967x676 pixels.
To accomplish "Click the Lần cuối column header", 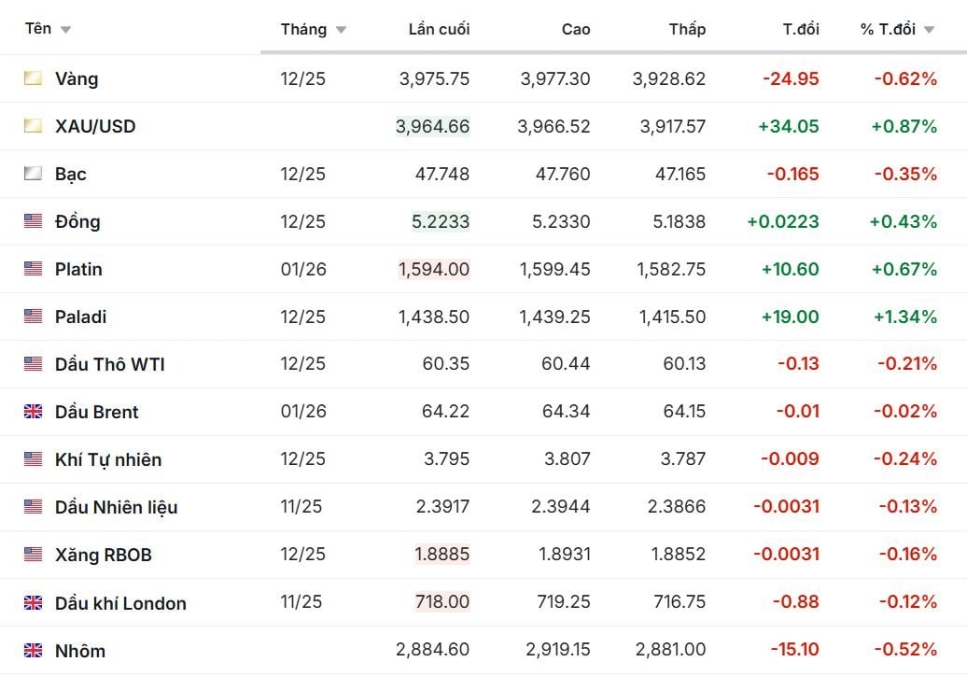I will tap(439, 29).
